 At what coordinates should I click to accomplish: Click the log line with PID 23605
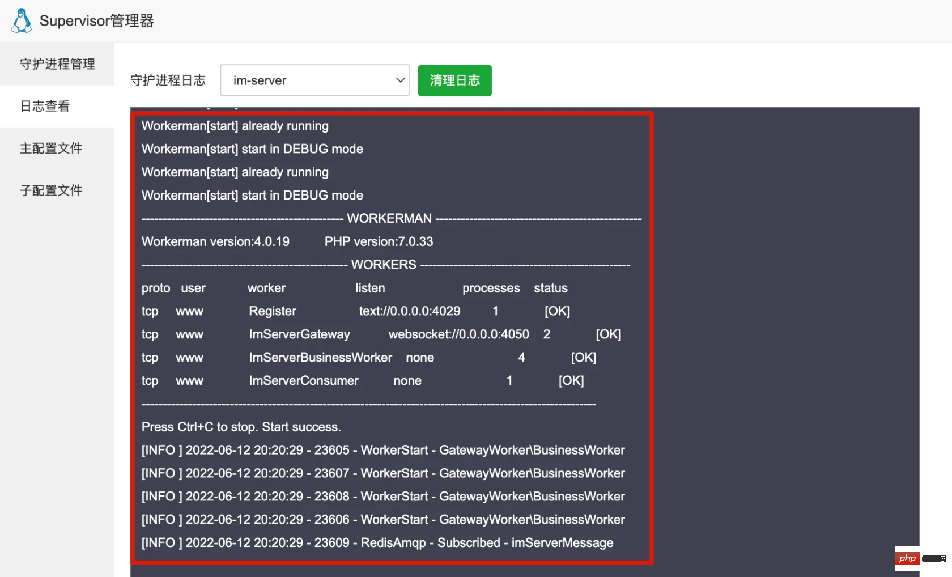pyautogui.click(x=383, y=450)
